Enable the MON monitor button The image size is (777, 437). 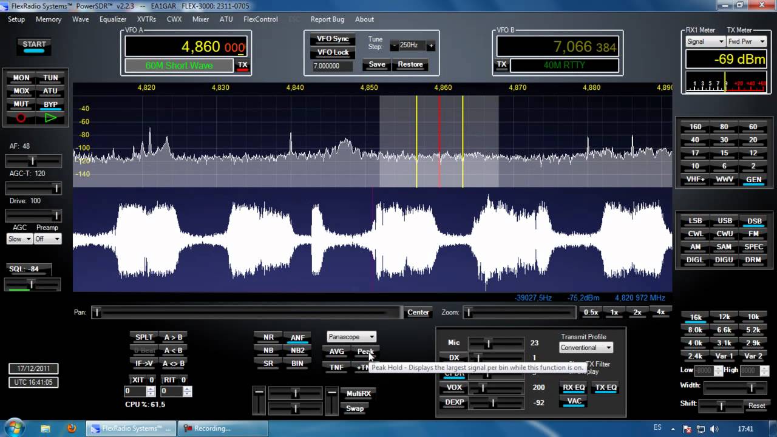click(21, 78)
